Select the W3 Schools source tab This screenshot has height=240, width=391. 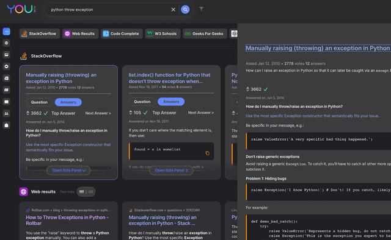pyautogui.click(x=163, y=34)
